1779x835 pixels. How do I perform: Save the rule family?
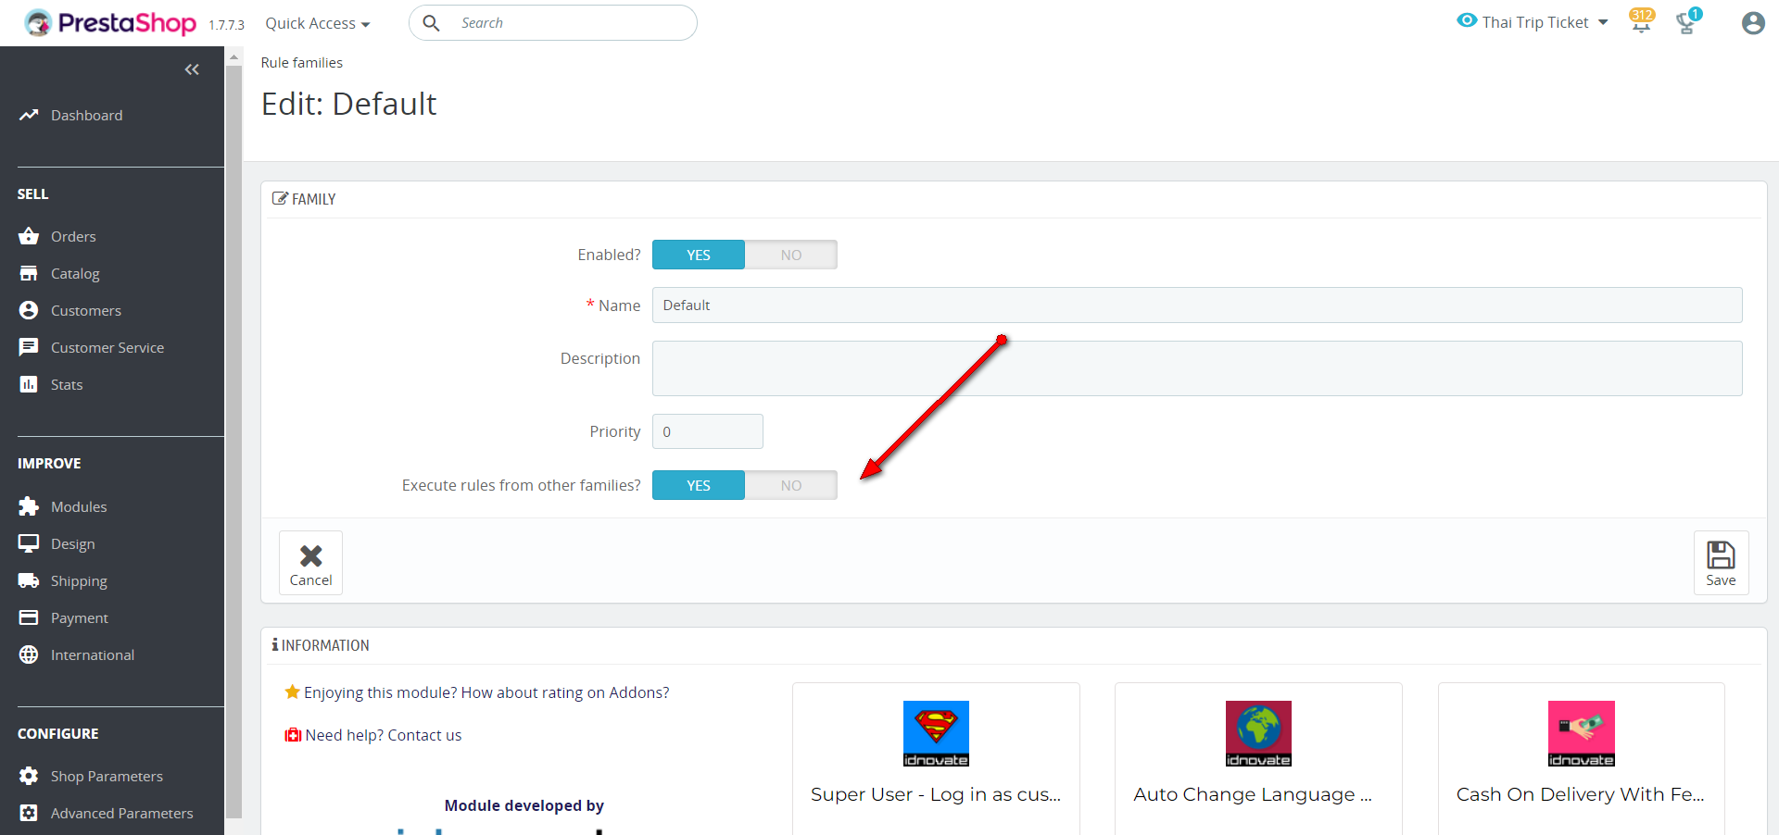(x=1721, y=563)
